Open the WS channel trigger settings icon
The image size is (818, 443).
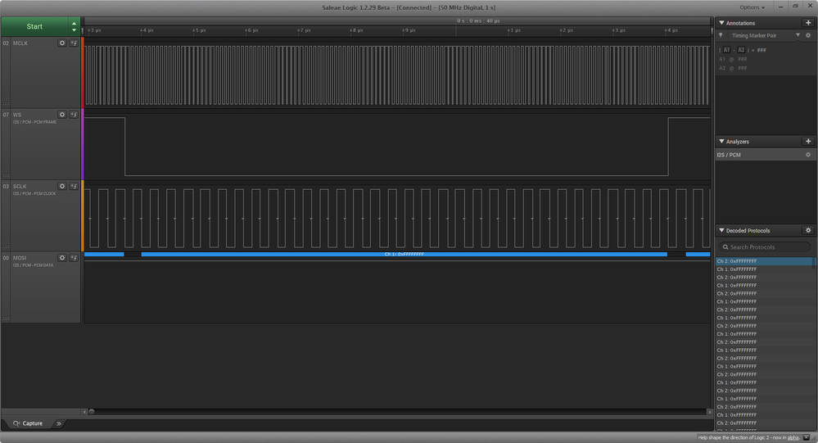(x=74, y=115)
